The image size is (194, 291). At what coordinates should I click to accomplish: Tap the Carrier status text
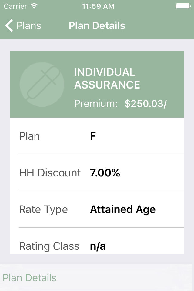pos(15,6)
